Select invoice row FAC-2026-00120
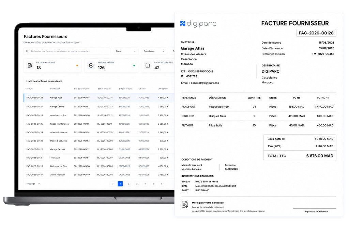This screenshot has width=349, height=228. pos(99,166)
